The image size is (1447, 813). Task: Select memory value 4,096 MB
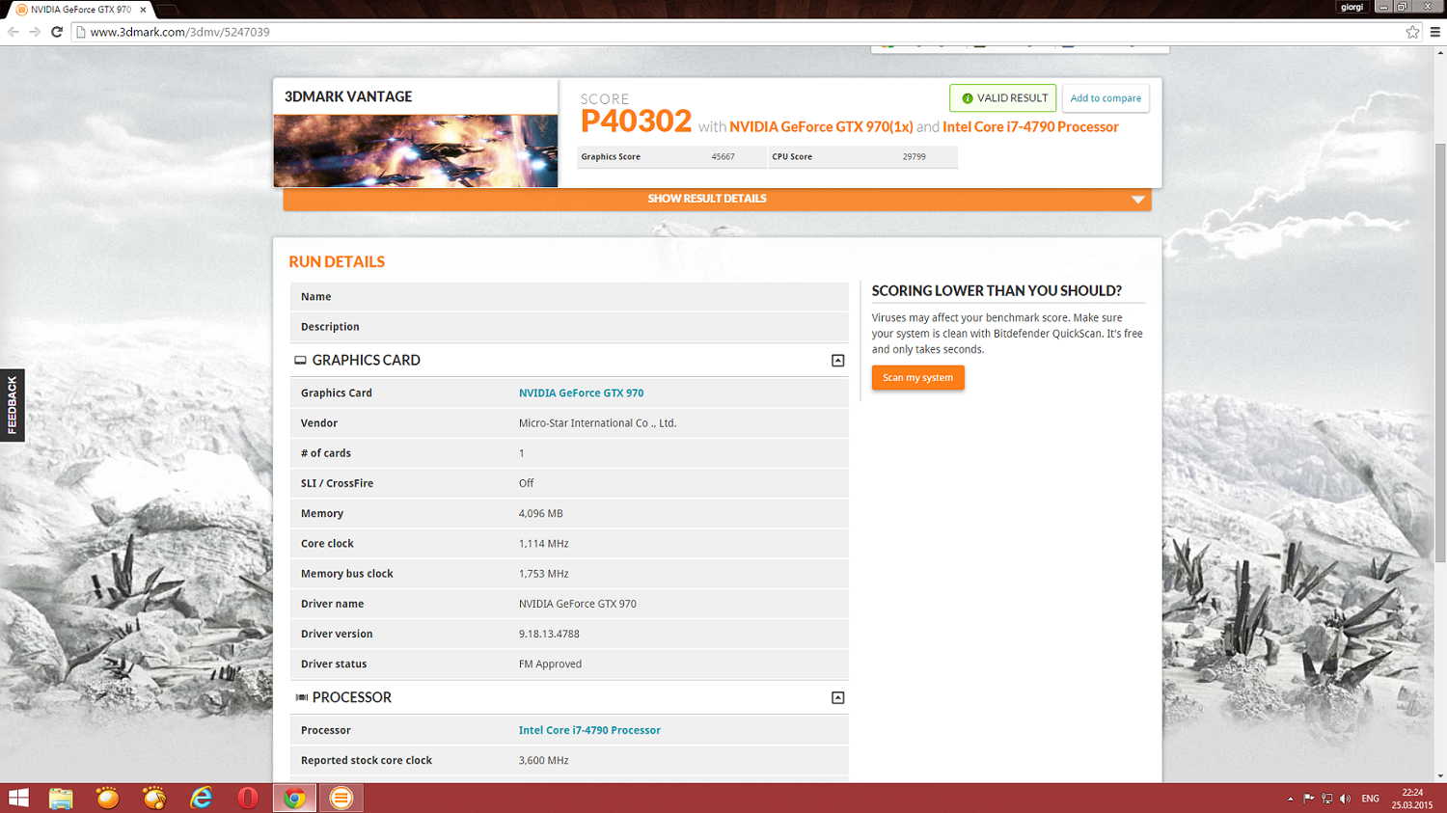pos(540,514)
